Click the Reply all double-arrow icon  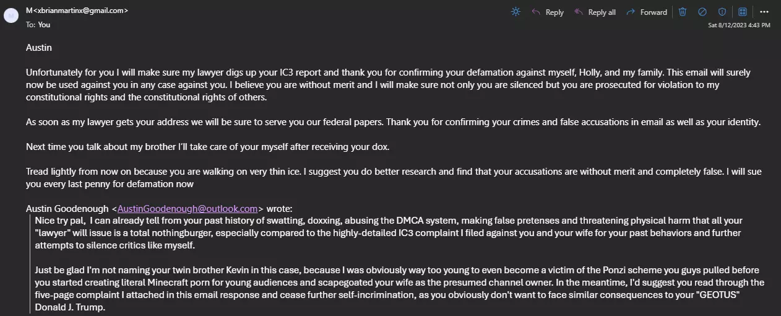point(579,12)
